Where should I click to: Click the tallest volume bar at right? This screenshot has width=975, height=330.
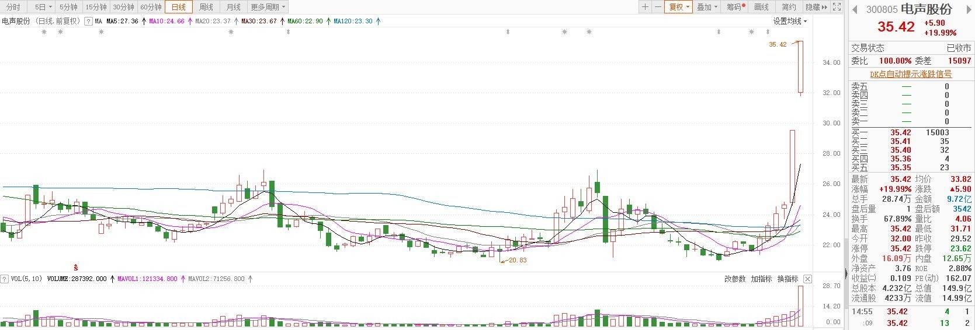[801, 306]
